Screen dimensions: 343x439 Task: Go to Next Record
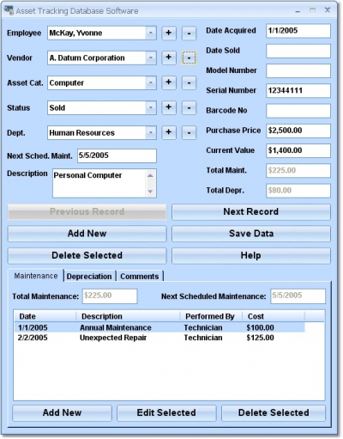point(251,212)
